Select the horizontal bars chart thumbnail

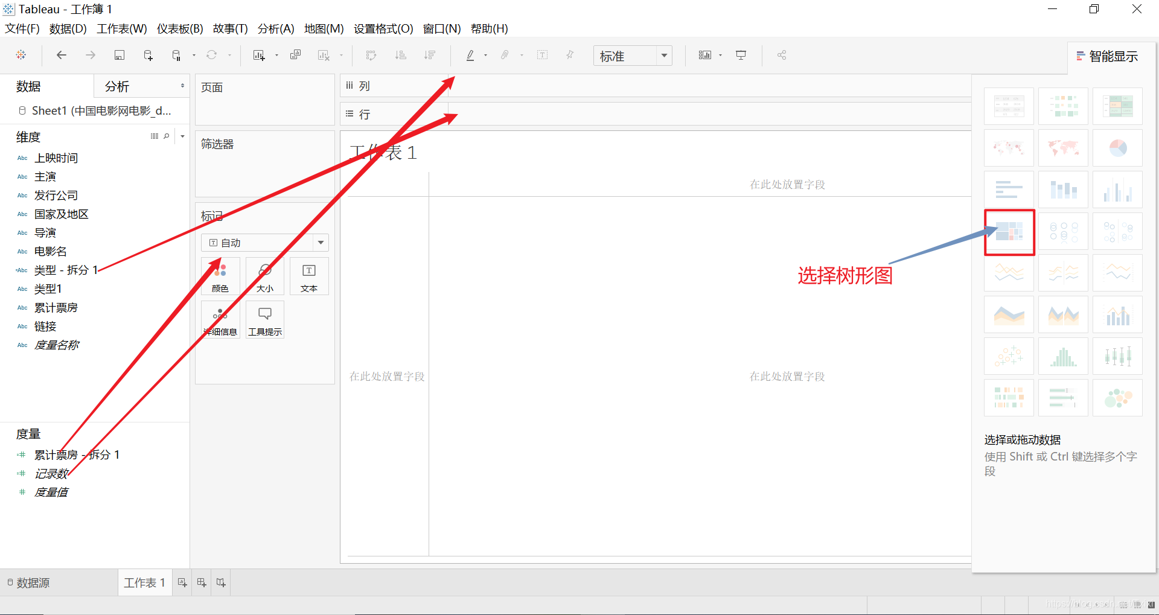(x=1009, y=190)
